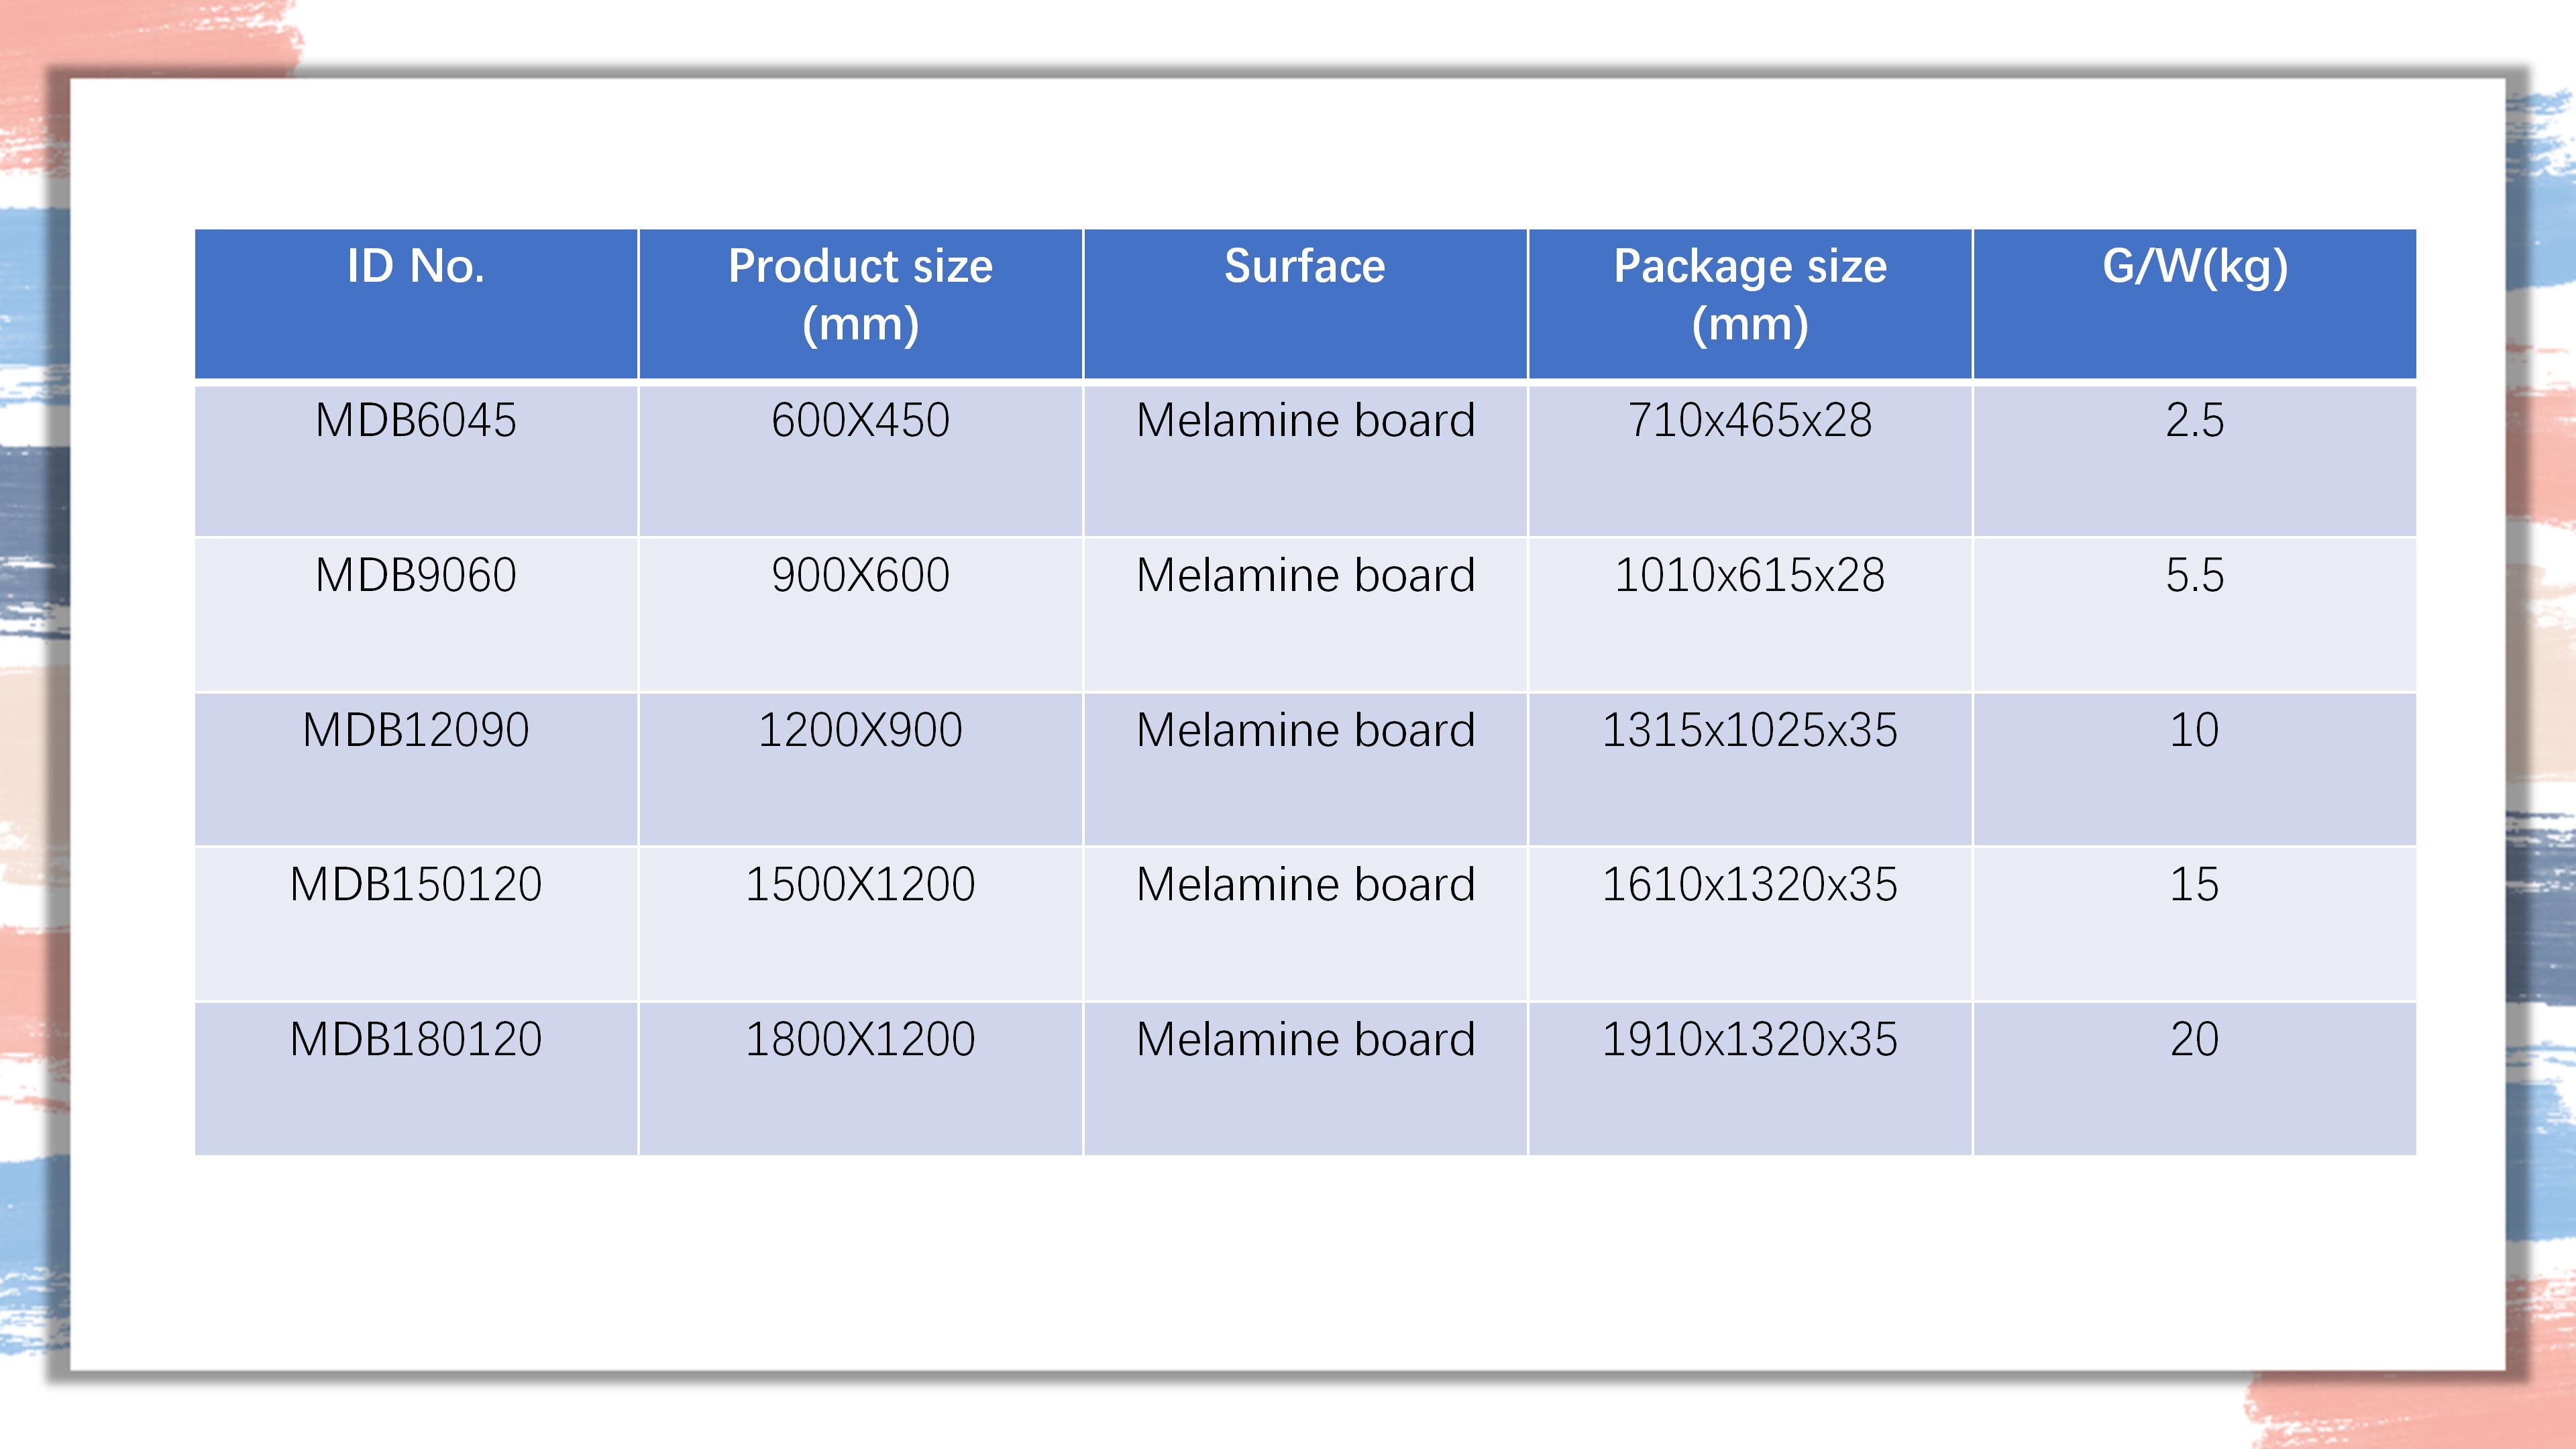The height and width of the screenshot is (1449, 2576).
Task: Select the 600X450 product size cell
Action: point(861,460)
